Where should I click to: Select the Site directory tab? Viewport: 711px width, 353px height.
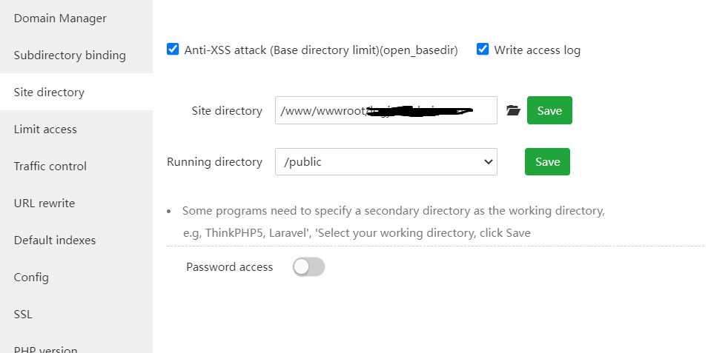(x=49, y=92)
